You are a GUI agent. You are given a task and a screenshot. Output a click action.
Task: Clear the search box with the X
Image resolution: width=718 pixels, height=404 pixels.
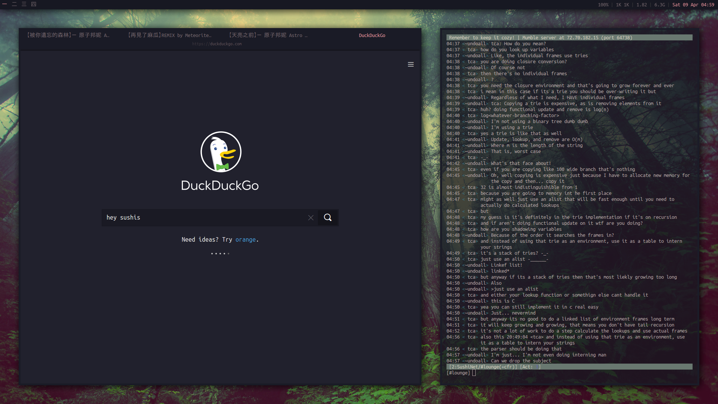[x=311, y=218]
